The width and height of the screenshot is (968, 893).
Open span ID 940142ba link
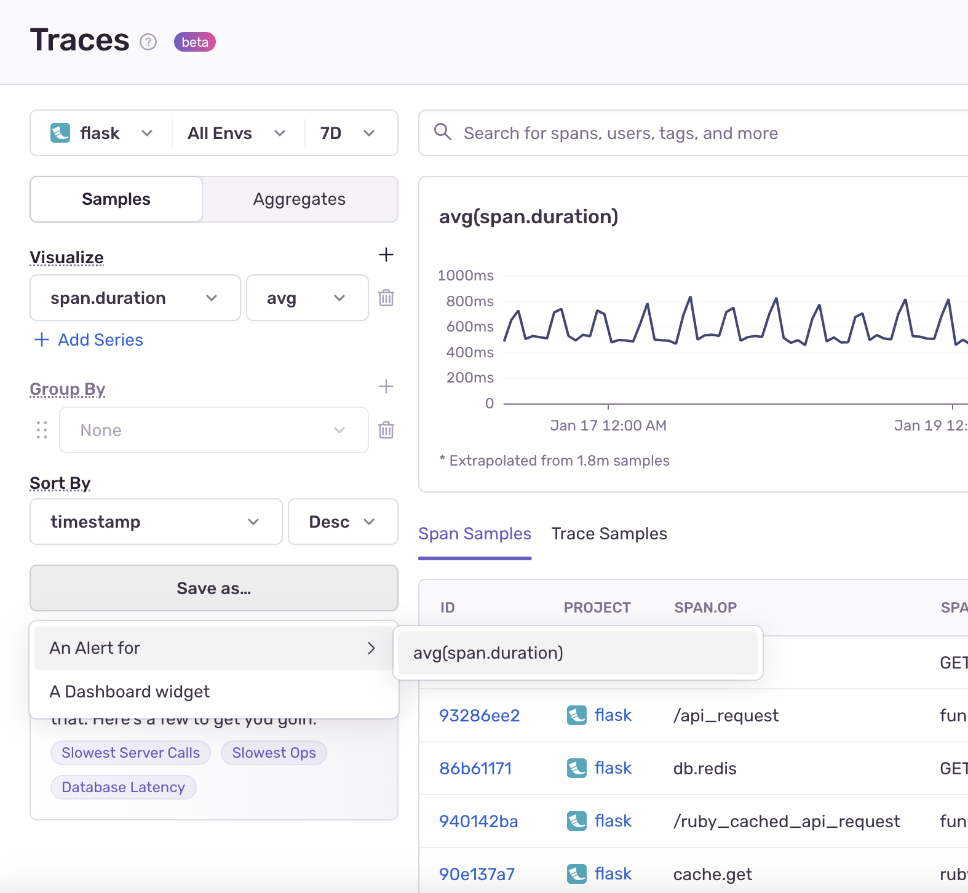pyautogui.click(x=478, y=821)
